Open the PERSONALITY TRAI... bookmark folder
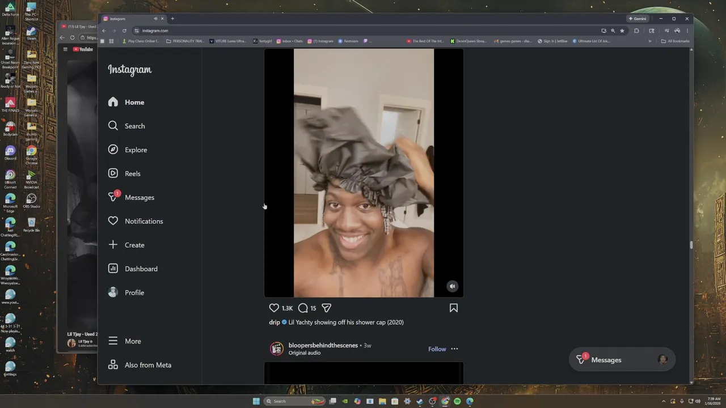The width and height of the screenshot is (726, 408). (x=185, y=41)
